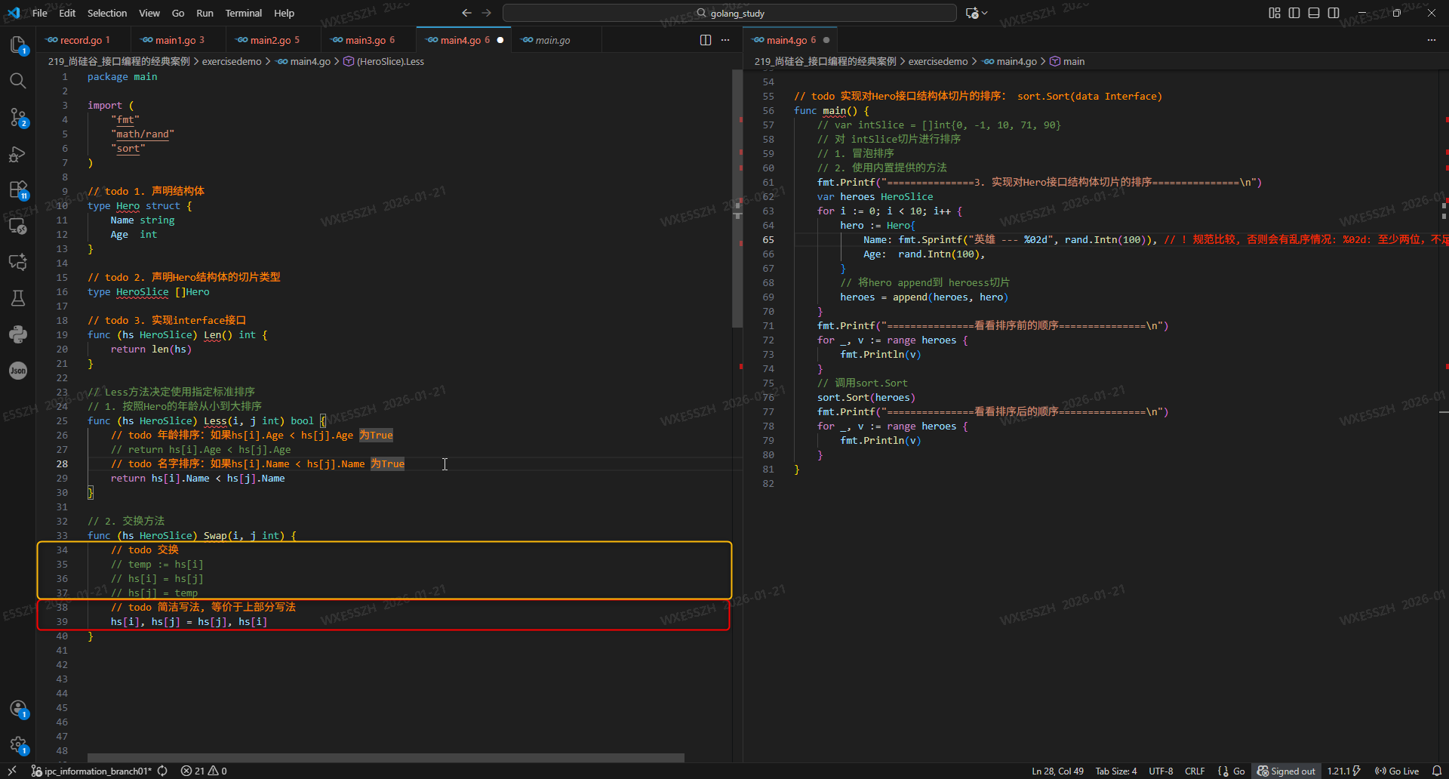Open the notifications bell
This screenshot has width=1449, height=779.
coord(1437,771)
